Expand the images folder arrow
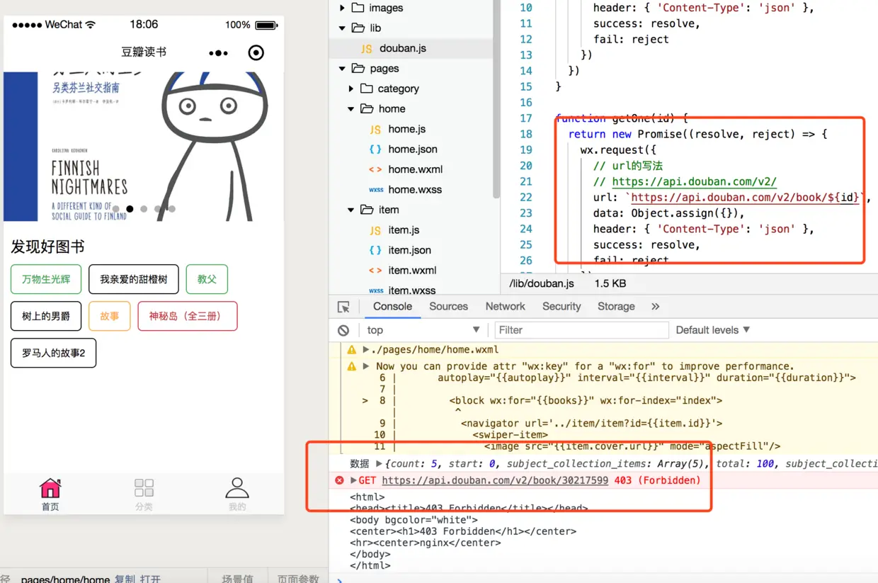 point(342,8)
